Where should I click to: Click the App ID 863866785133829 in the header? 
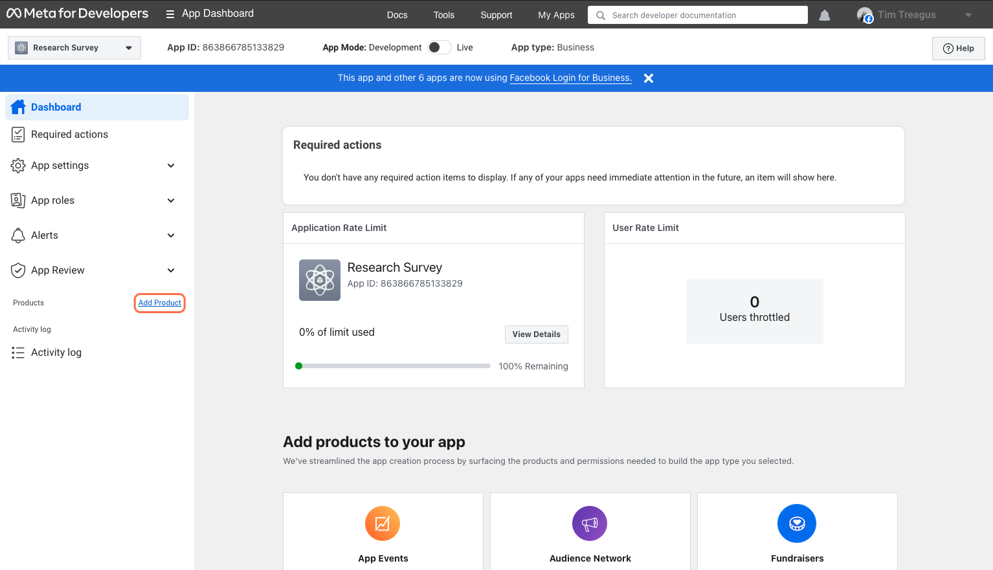tap(226, 47)
